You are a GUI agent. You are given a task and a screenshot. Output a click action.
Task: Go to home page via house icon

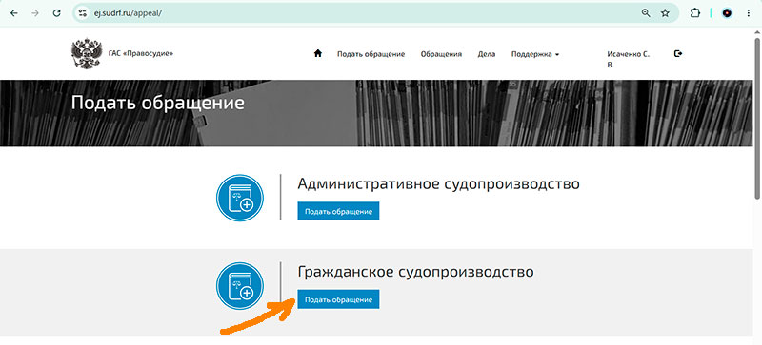click(x=318, y=54)
